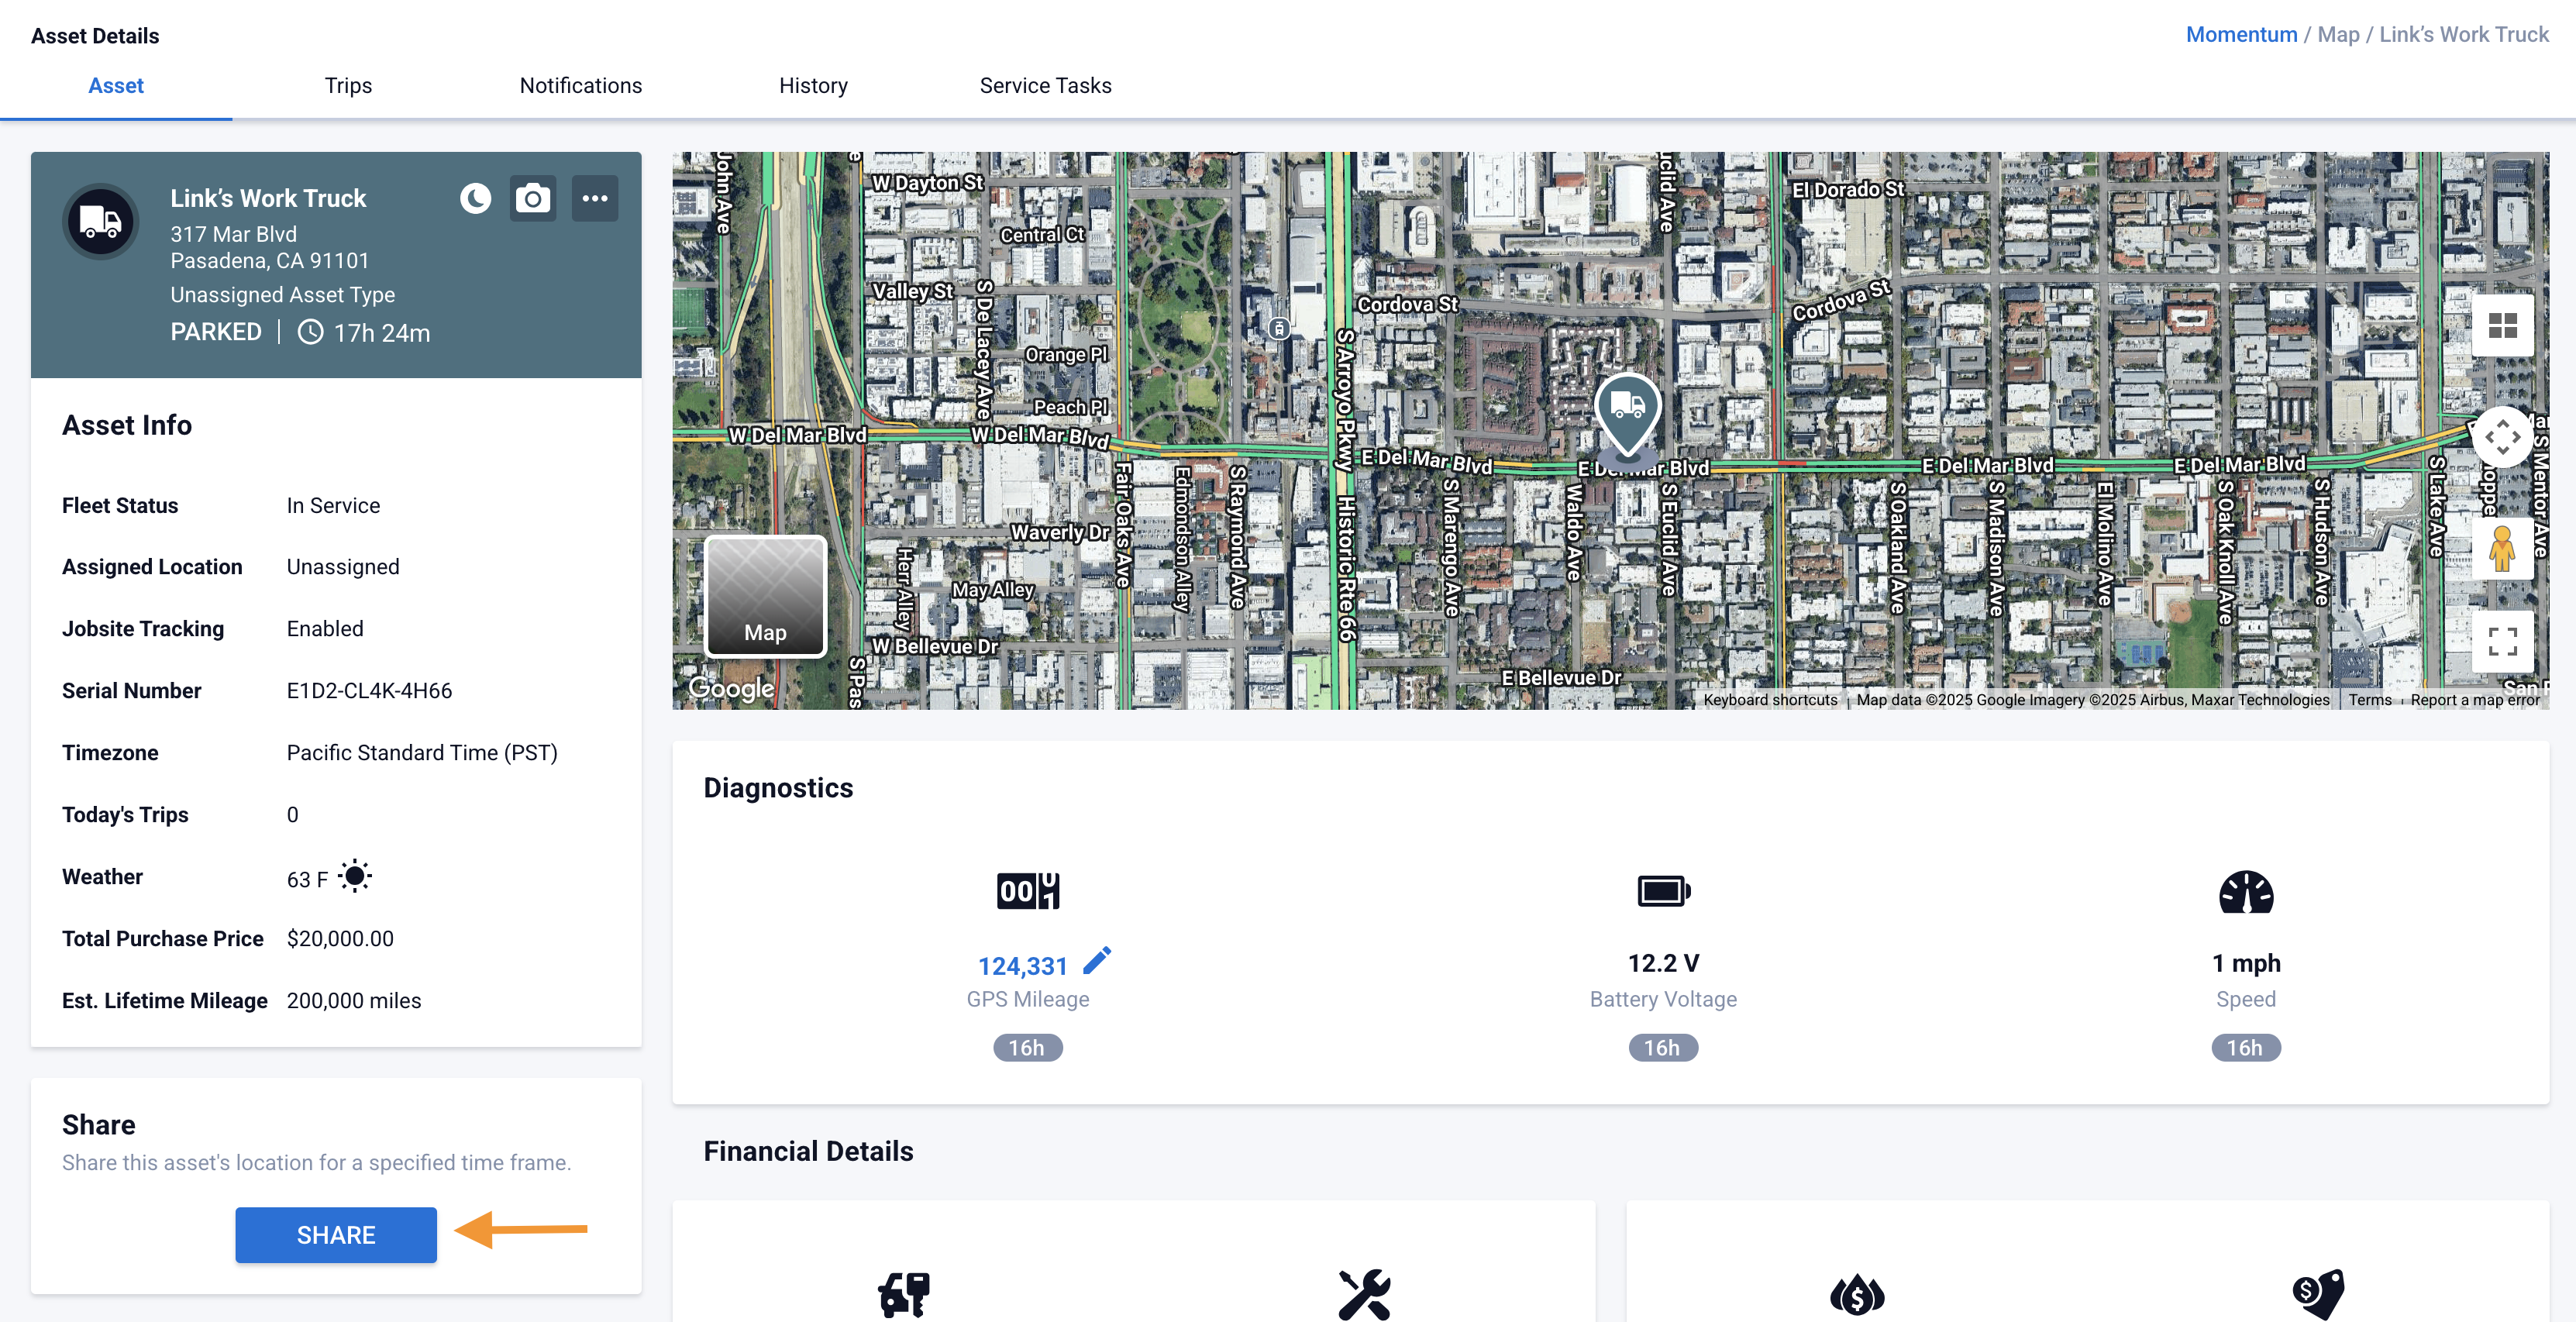This screenshot has width=2576, height=1322.
Task: Open the three-dot more options menu
Action: pyautogui.click(x=595, y=198)
